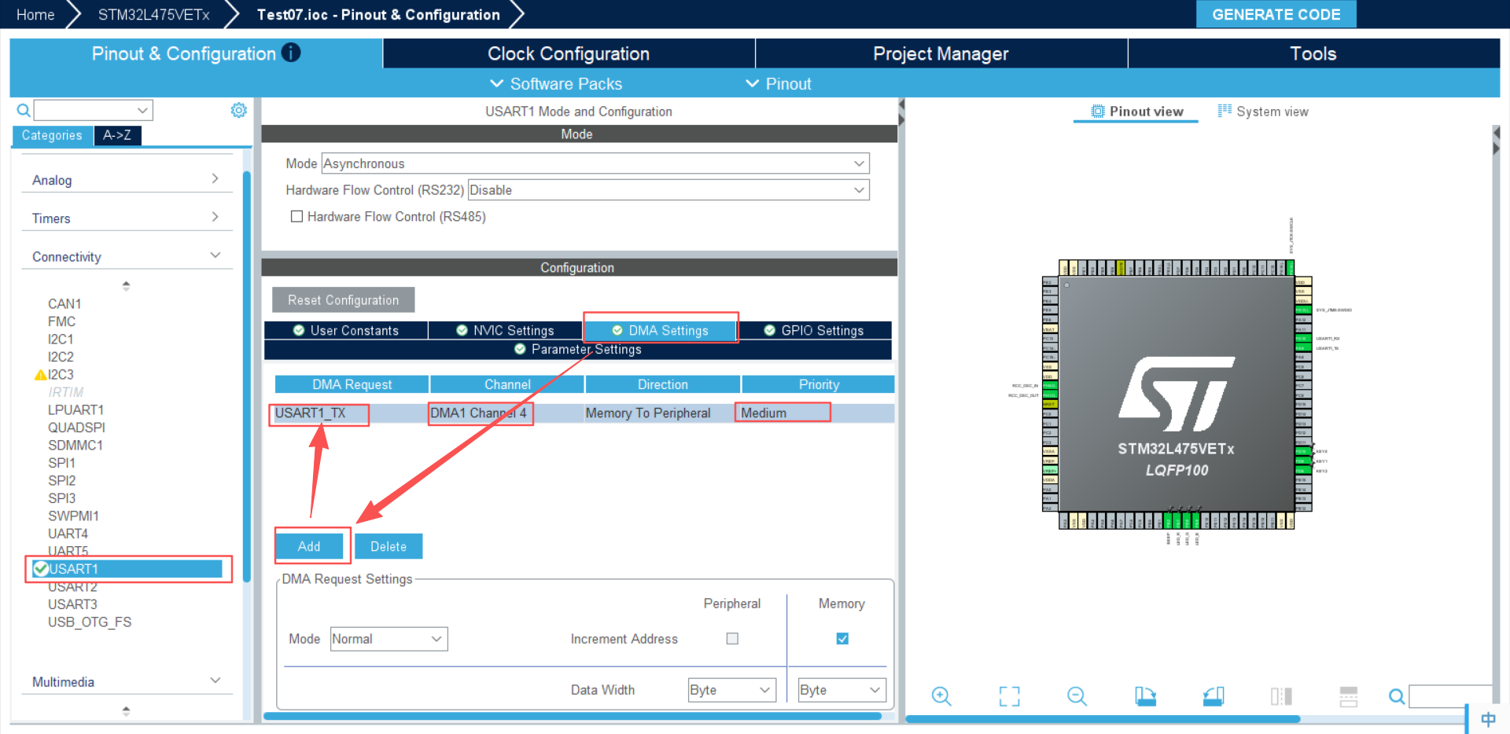This screenshot has height=734, width=1510.
Task: Toggle vertical split view icon
Action: [x=1281, y=696]
